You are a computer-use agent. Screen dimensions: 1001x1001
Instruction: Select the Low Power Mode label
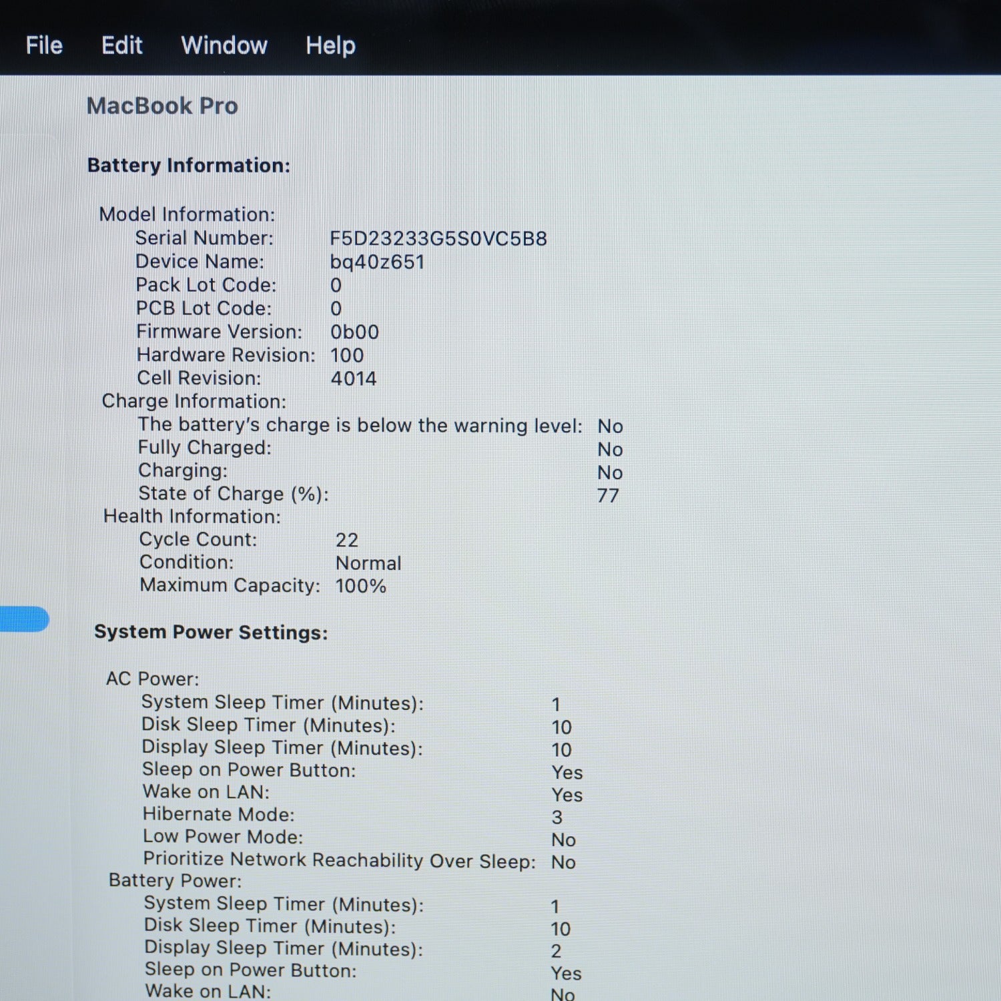coord(223,836)
